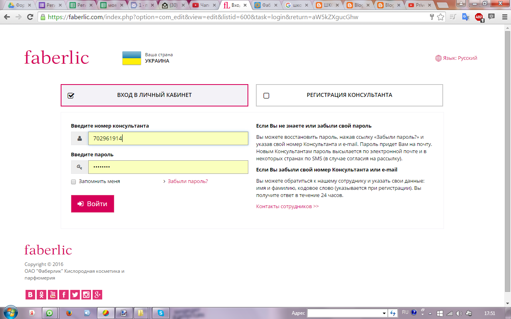
Task: Open Faberlic's Google+ page
Action: click(x=97, y=295)
